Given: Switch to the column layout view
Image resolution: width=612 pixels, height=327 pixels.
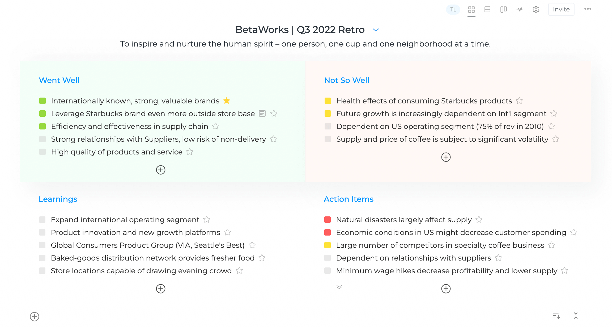Looking at the screenshot, I should tap(504, 9).
